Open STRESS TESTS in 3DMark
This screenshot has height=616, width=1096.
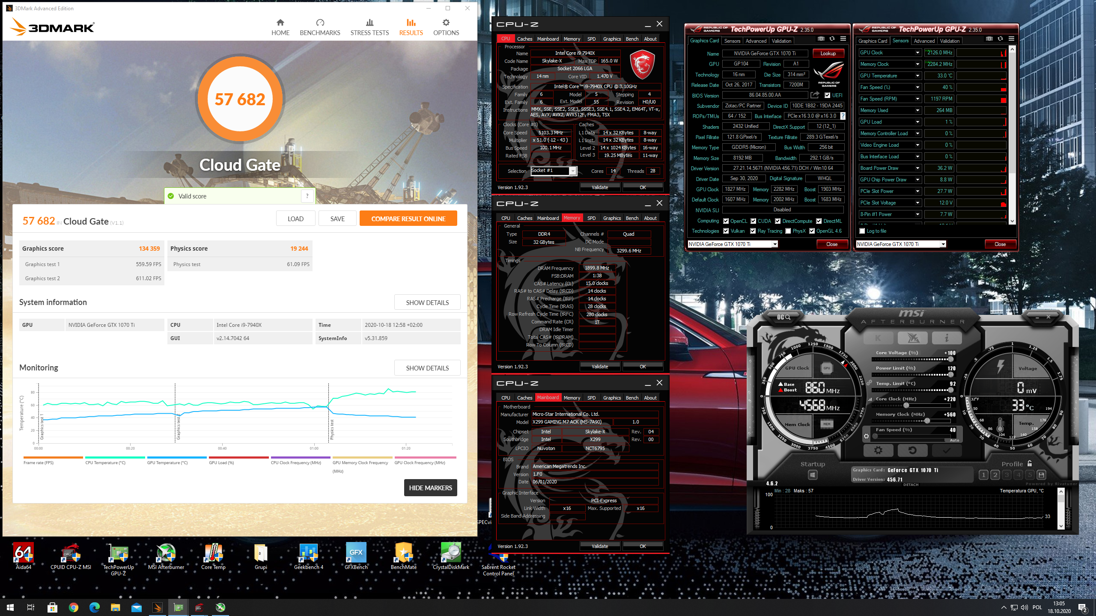point(369,27)
